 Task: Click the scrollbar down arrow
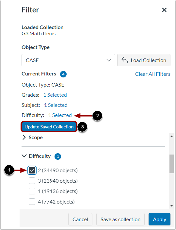pos(171,206)
